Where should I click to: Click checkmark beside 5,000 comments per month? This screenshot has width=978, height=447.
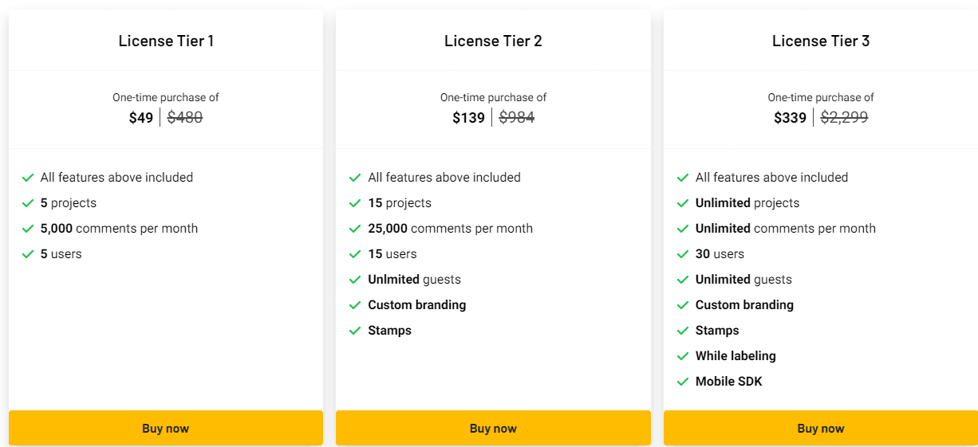pyautogui.click(x=28, y=229)
